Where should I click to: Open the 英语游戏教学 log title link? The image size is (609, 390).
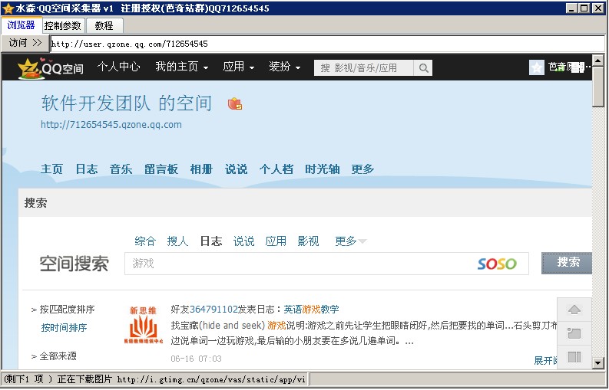311,309
